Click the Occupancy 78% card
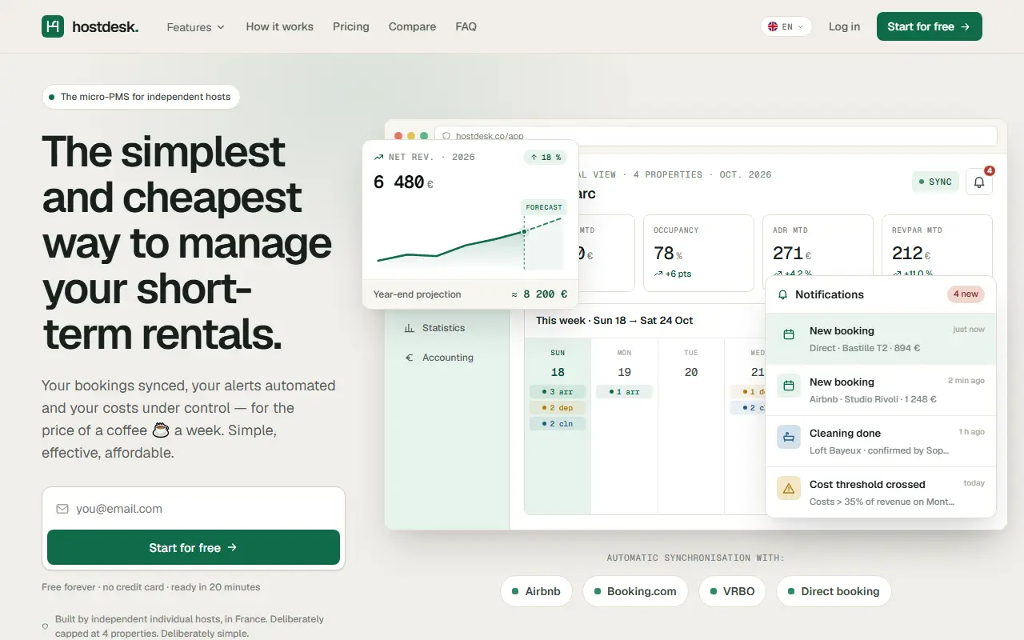 click(698, 253)
